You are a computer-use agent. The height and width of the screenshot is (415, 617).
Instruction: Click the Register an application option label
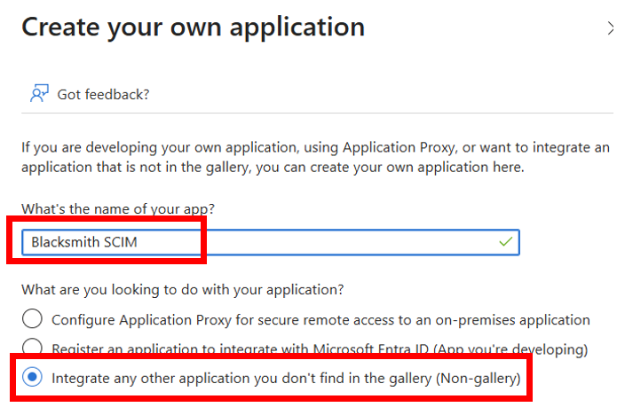point(320,349)
